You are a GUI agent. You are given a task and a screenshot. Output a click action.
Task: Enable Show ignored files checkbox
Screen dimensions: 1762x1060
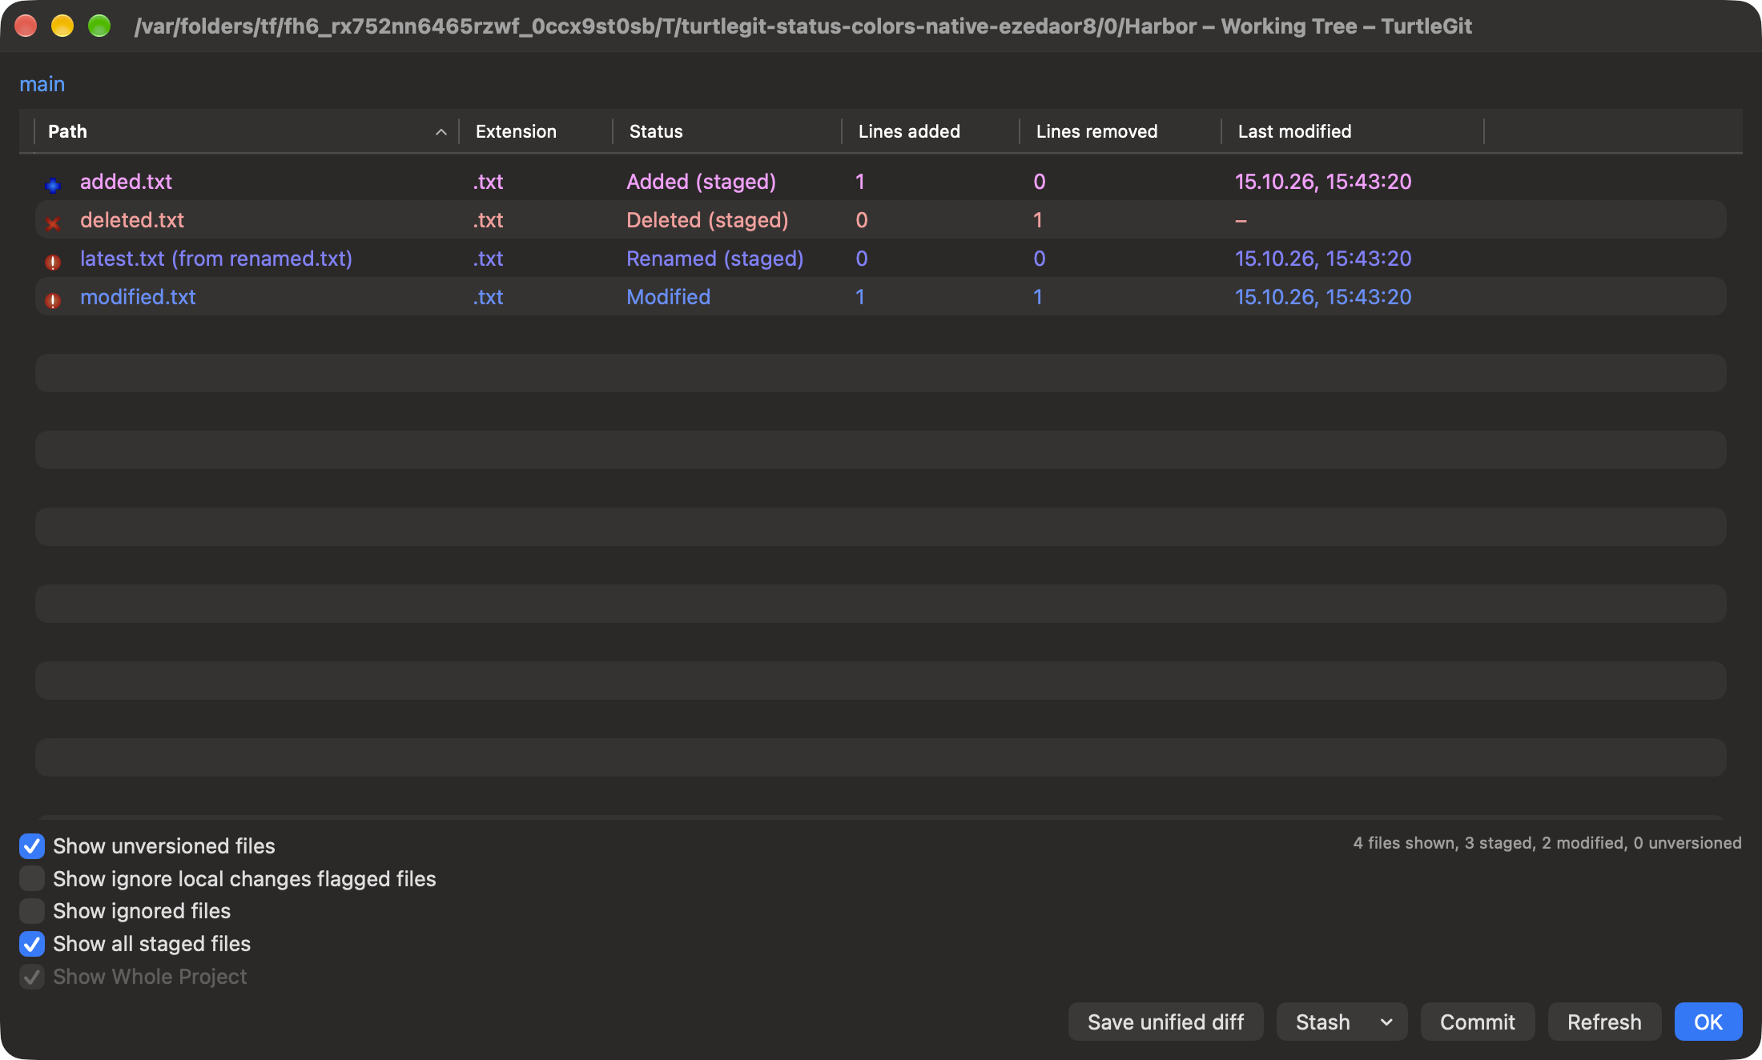point(32,911)
